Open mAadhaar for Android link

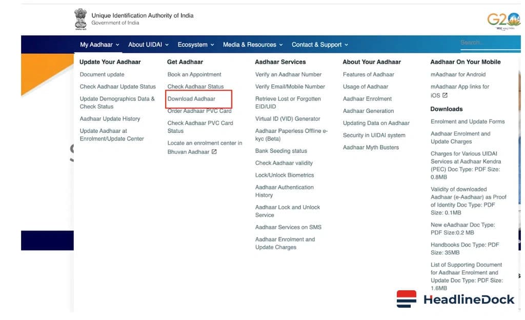458,75
